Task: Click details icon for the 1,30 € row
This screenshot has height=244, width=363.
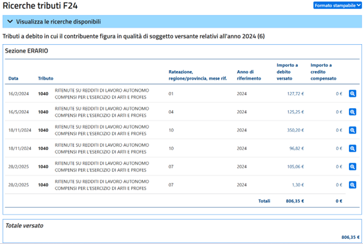Action: (352, 185)
